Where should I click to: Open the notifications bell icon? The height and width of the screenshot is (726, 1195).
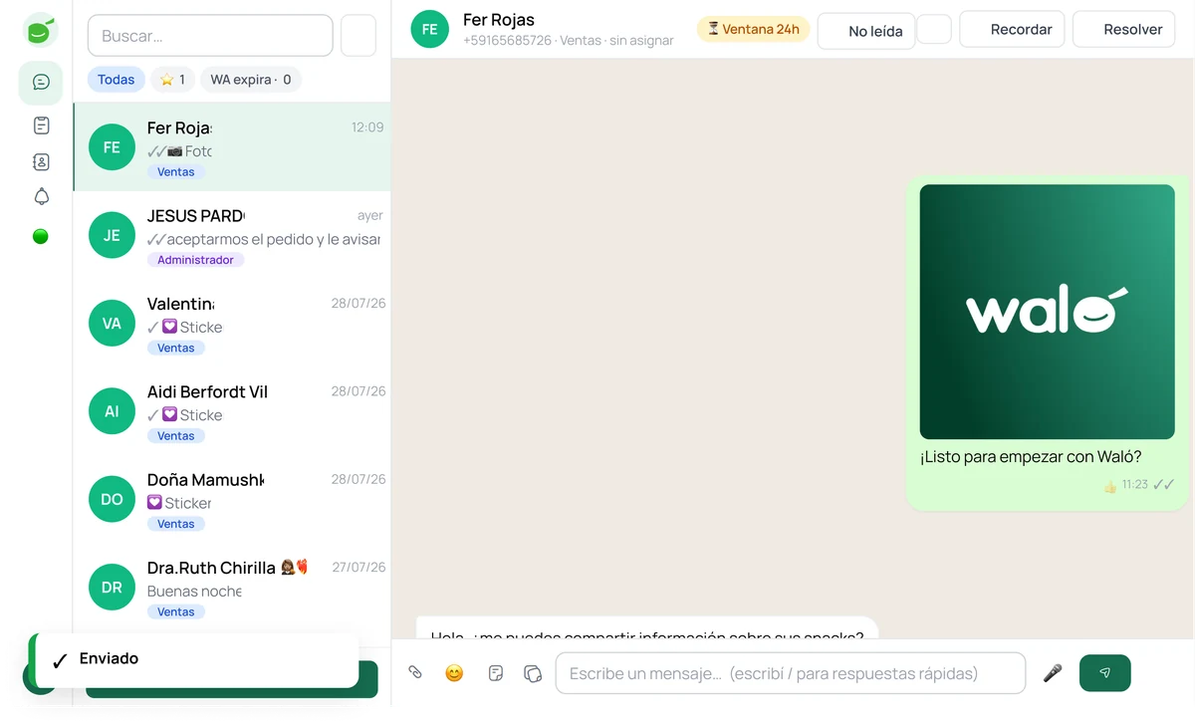[41, 197]
